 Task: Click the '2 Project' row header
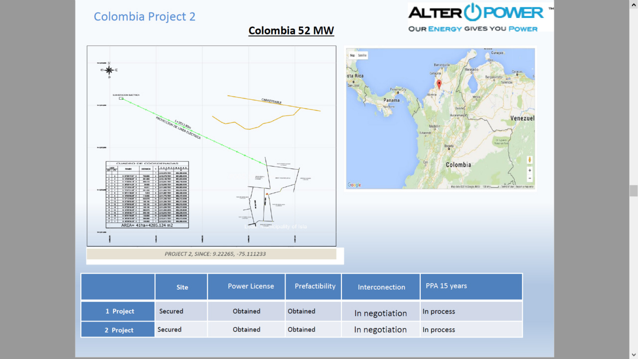point(119,330)
